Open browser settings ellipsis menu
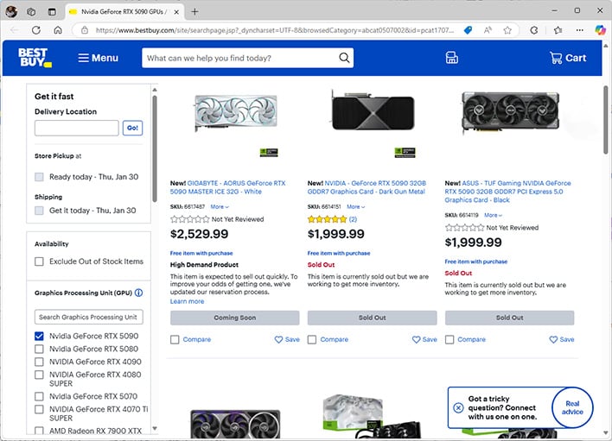 (x=580, y=30)
